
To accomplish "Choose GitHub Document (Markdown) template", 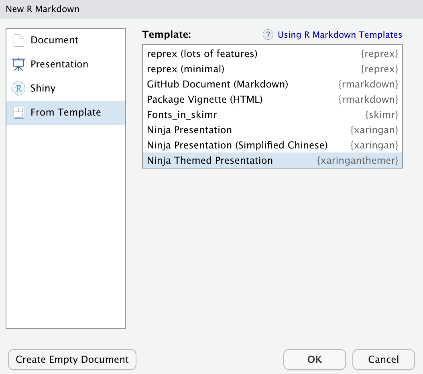I will 273,84.
